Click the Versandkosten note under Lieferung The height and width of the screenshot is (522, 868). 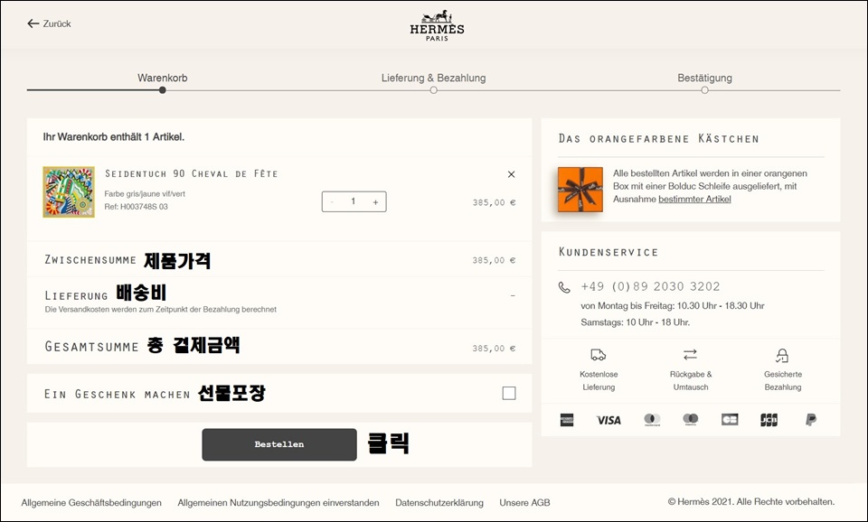[x=161, y=310]
